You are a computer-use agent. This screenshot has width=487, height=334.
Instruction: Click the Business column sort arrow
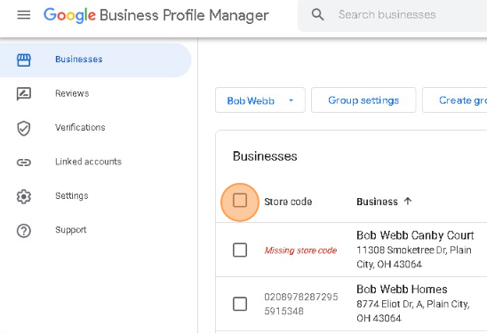tap(408, 202)
